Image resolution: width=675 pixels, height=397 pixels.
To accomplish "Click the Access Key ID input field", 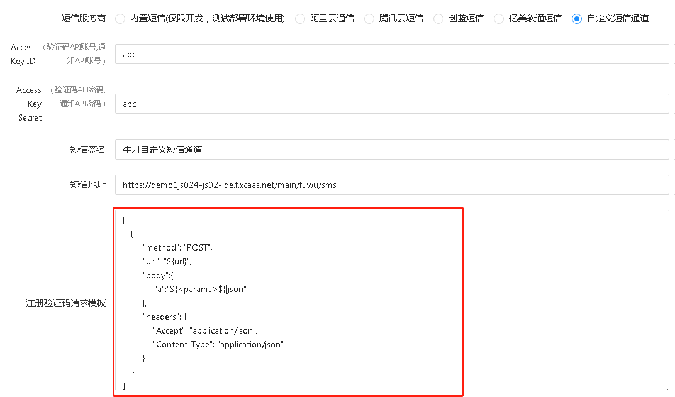I will point(391,54).
